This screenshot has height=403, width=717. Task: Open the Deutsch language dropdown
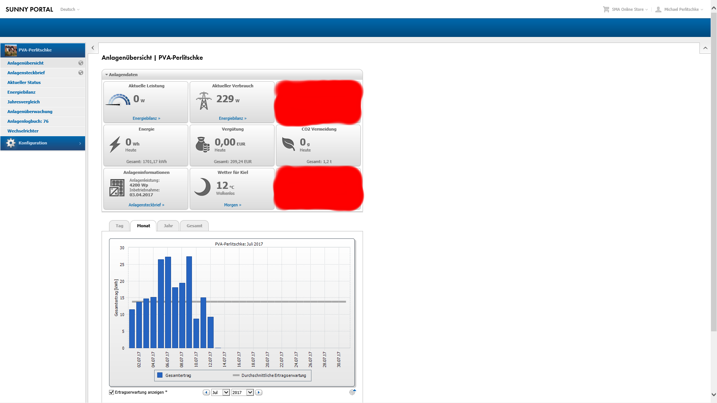70,9
